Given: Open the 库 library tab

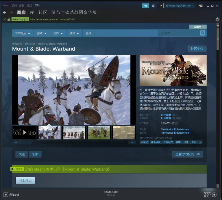Looking at the screenshot, I should pos(32,12).
